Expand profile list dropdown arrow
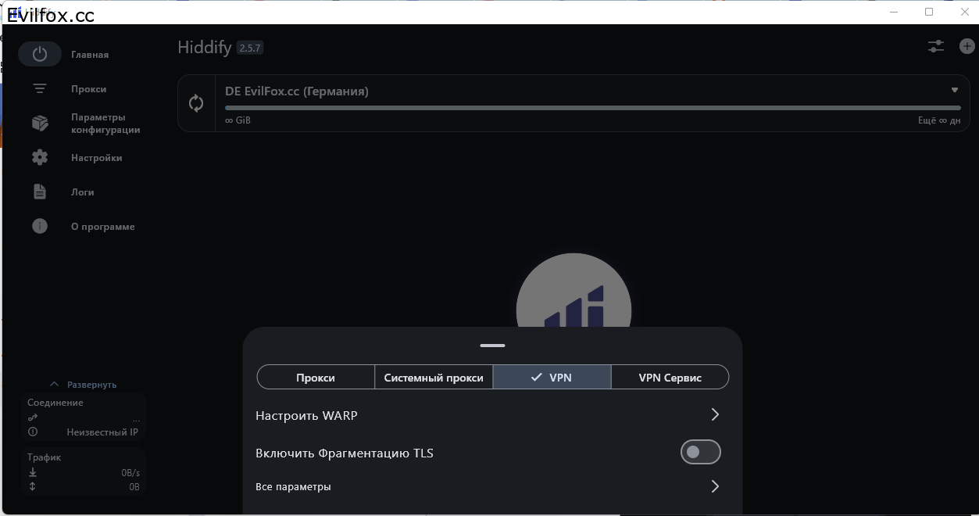The height and width of the screenshot is (516, 979). point(955,90)
